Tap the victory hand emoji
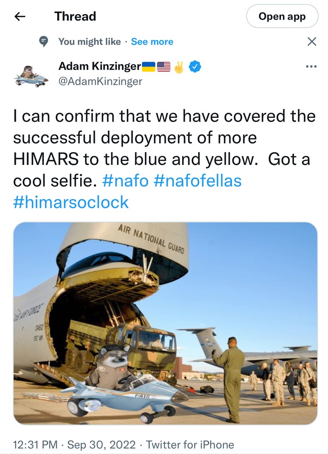328x454 pixels. (x=180, y=67)
